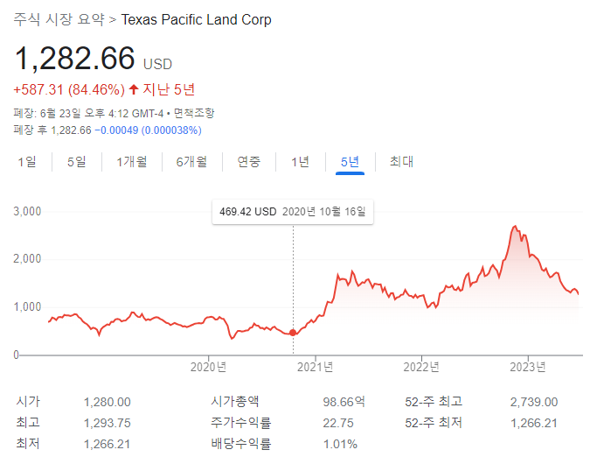Screen dimensions: 597x464
Task: Click the 지난 5년 period text
Action: pos(169,89)
